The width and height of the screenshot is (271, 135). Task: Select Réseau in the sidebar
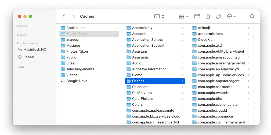coord(29,57)
